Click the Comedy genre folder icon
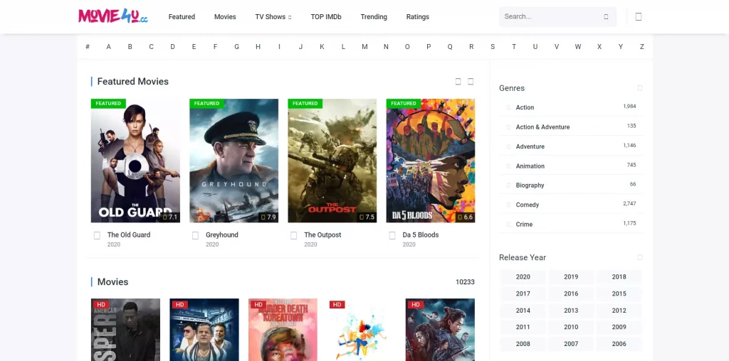 pyautogui.click(x=508, y=205)
